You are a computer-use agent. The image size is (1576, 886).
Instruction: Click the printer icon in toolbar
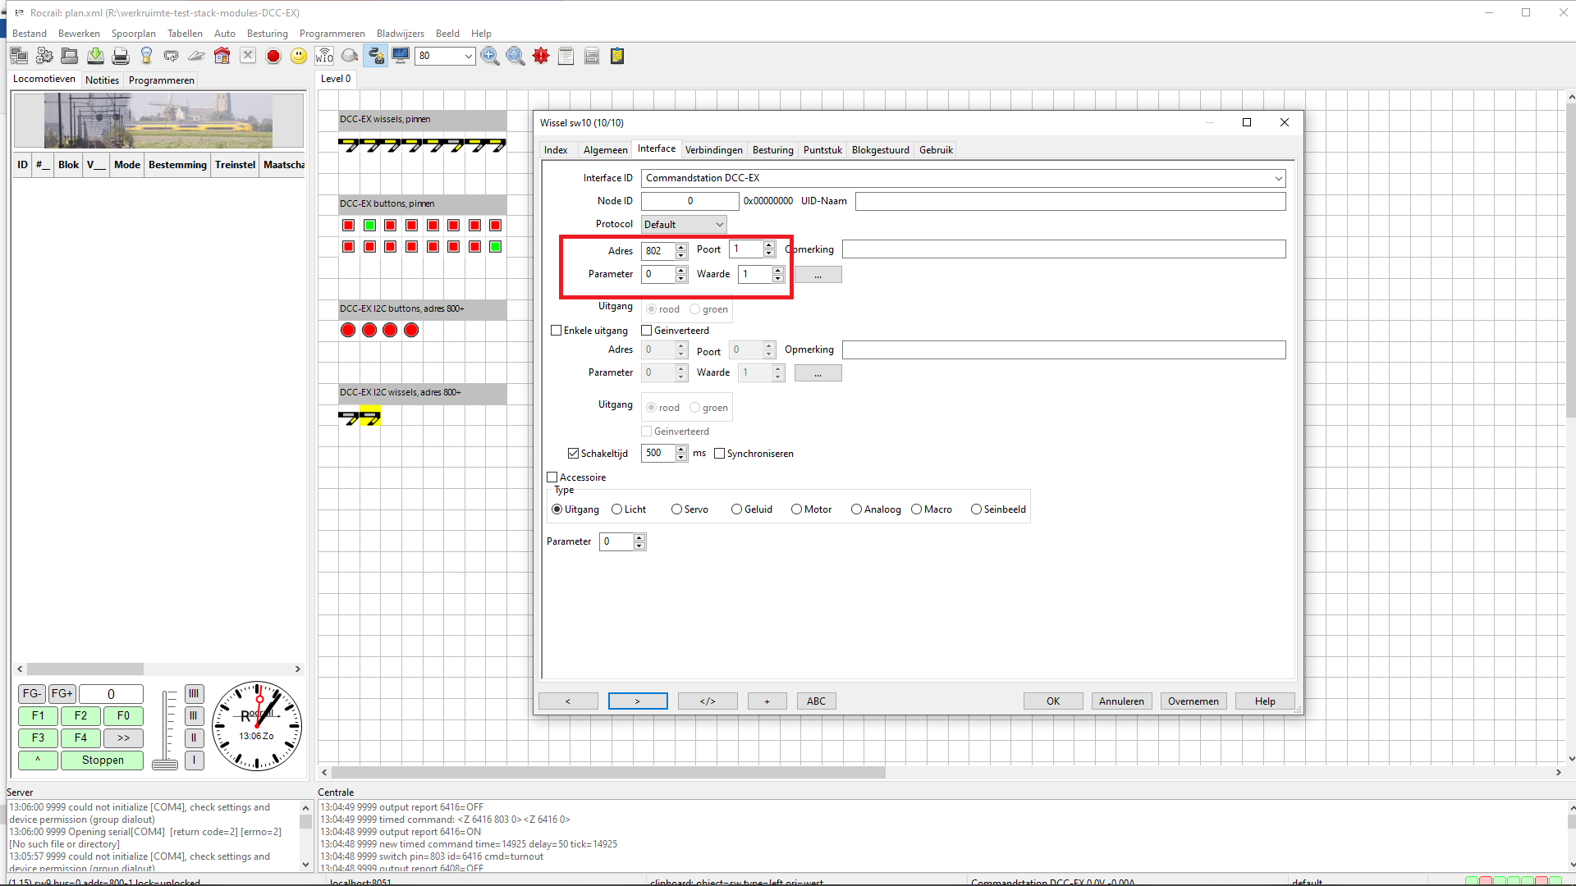click(x=121, y=56)
